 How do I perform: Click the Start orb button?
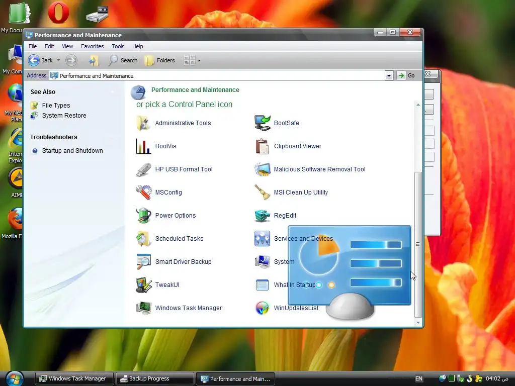(x=15, y=378)
